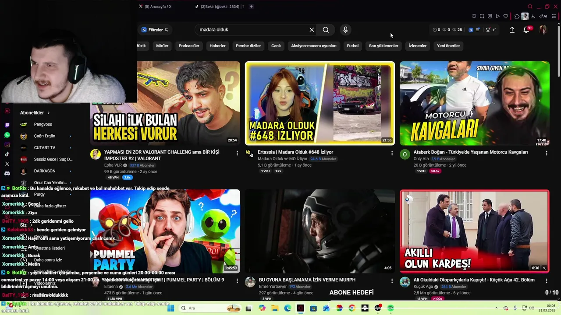Open the MOTORCU KAVGALARI video thumbnail
Viewport: 561px width, 315px height.
(474, 103)
